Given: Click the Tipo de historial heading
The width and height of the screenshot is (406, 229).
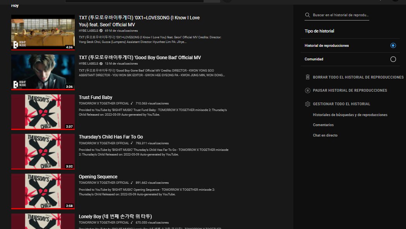Looking at the screenshot, I should [x=319, y=31].
